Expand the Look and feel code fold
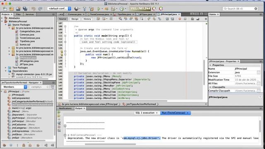Screen dimensions: 265x149 [65, 42]
